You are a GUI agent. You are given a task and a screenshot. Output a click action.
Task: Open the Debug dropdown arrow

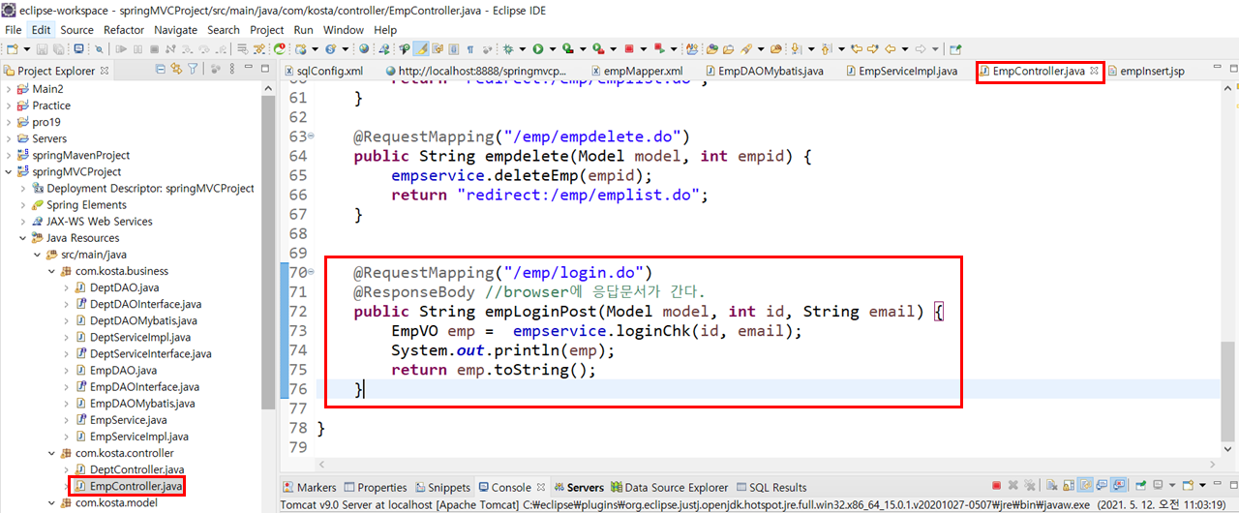click(522, 48)
